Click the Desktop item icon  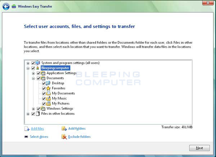48,83
